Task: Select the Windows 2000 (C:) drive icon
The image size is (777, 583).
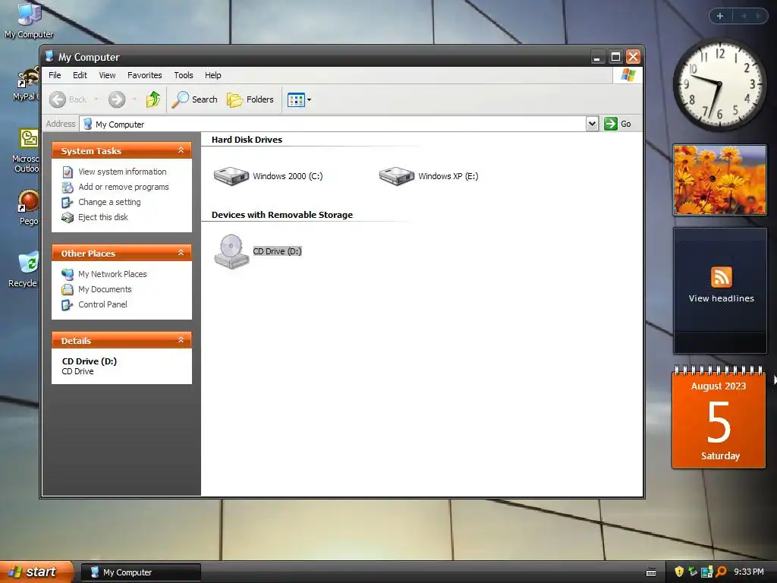Action: [231, 176]
